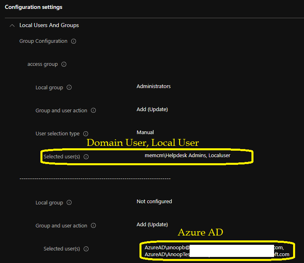Click the Local Users And Groups section title
The height and width of the screenshot is (263, 304).
click(49, 25)
